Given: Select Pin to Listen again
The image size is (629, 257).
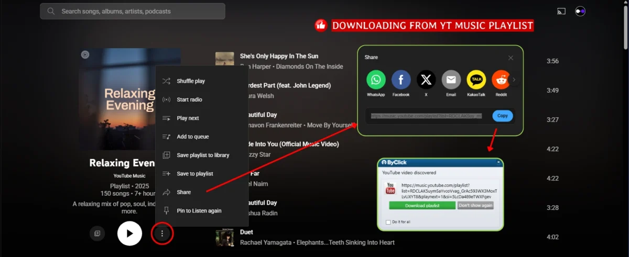Looking at the screenshot, I should pyautogui.click(x=202, y=210).
